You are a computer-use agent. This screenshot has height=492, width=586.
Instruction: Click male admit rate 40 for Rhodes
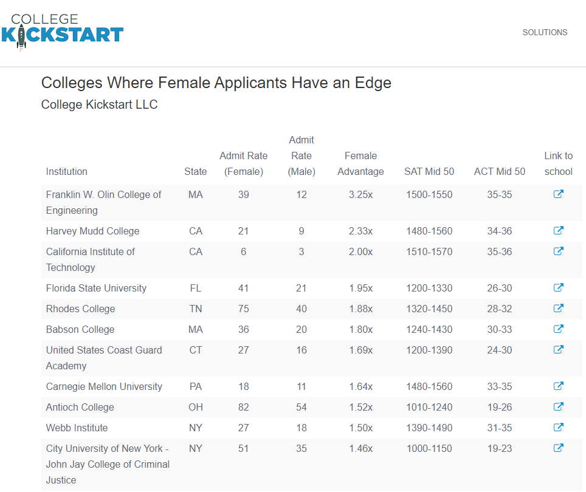coord(302,309)
